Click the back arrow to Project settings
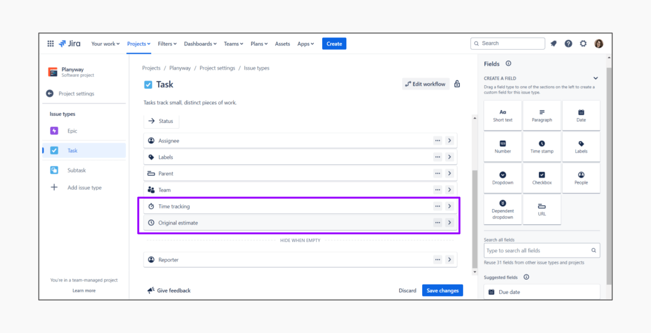Image resolution: width=651 pixels, height=333 pixels. 50,94
